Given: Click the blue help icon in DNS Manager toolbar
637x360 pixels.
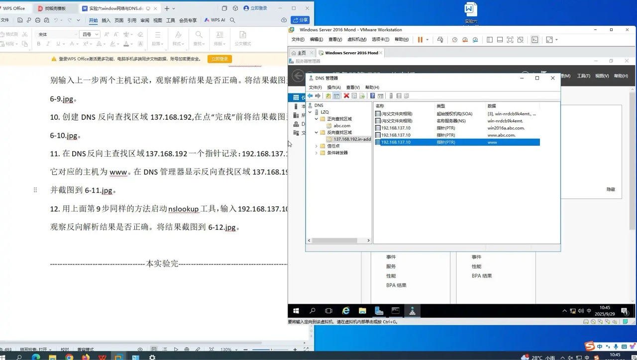Looking at the screenshot, I should click(372, 96).
